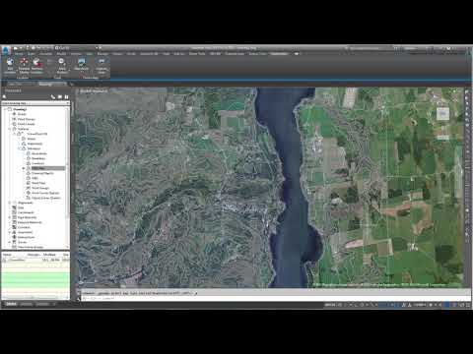The width and height of the screenshot is (473, 354).
Task: Open the Annotate ribbon tab
Action: (x=46, y=54)
